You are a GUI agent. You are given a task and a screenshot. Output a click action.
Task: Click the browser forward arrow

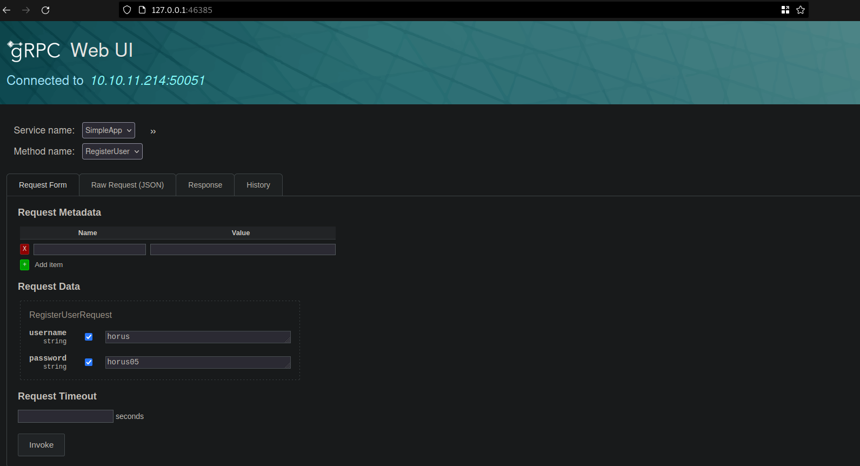coord(26,10)
